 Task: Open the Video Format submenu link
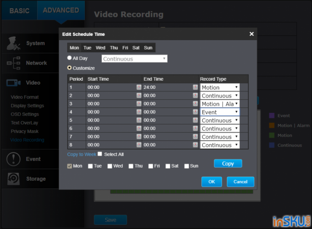point(25,97)
